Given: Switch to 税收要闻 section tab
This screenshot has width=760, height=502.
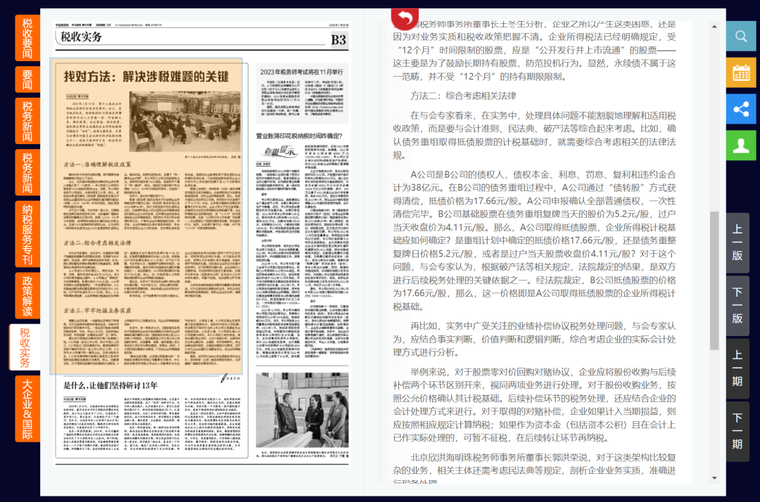Looking at the screenshot, I should [27, 38].
